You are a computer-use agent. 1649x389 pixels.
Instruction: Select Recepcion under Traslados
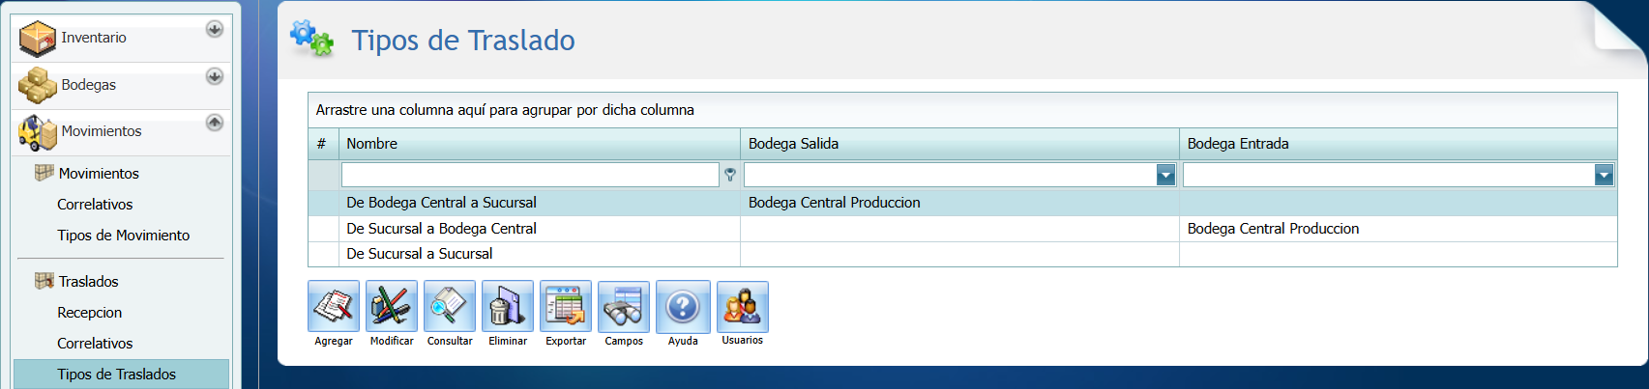click(x=89, y=313)
